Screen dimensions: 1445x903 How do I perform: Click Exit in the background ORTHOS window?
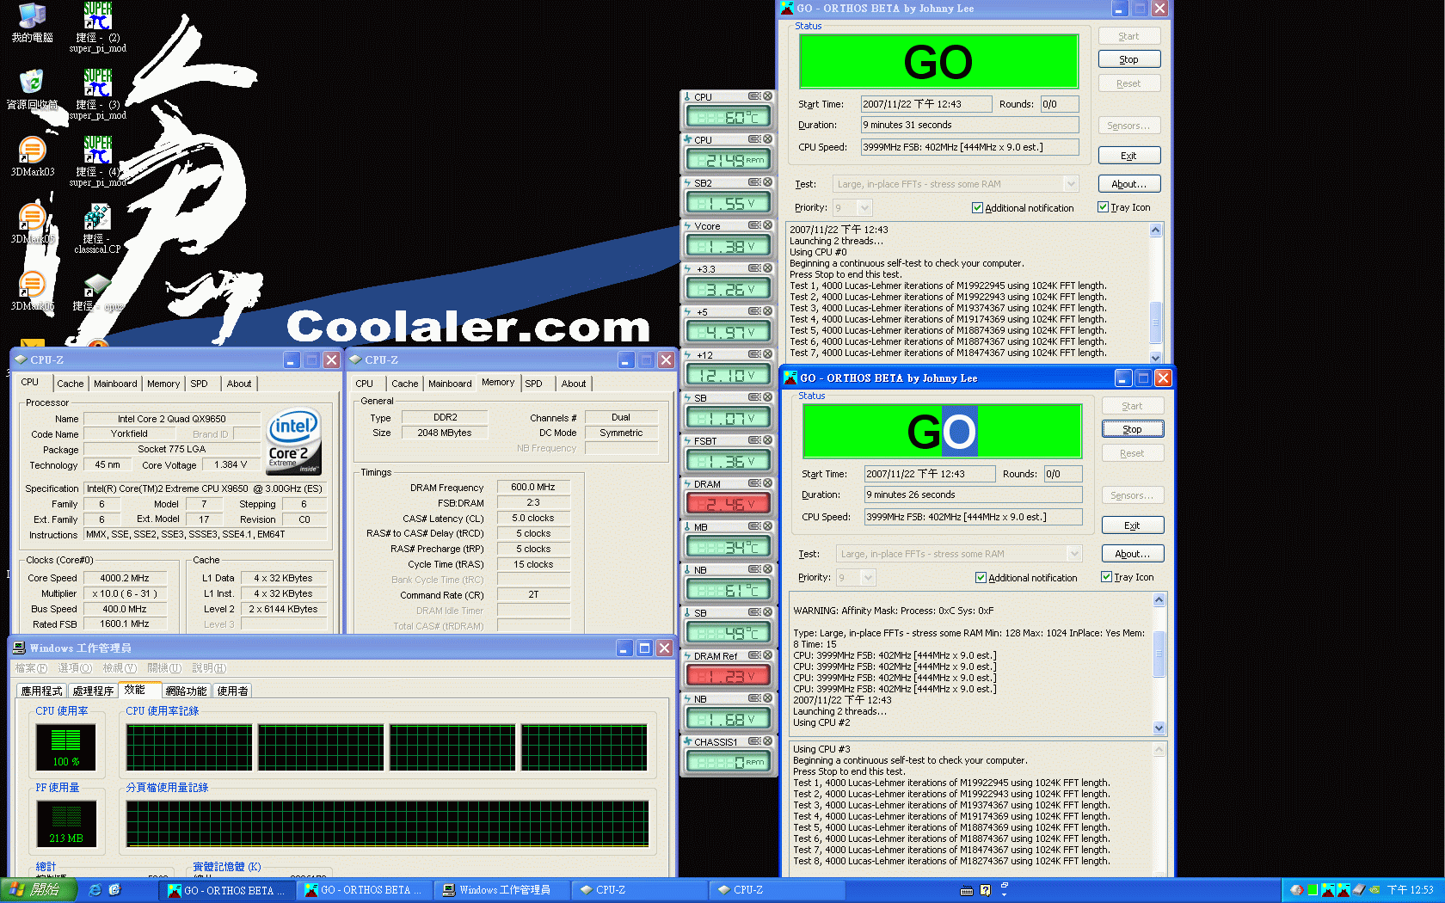(x=1128, y=156)
